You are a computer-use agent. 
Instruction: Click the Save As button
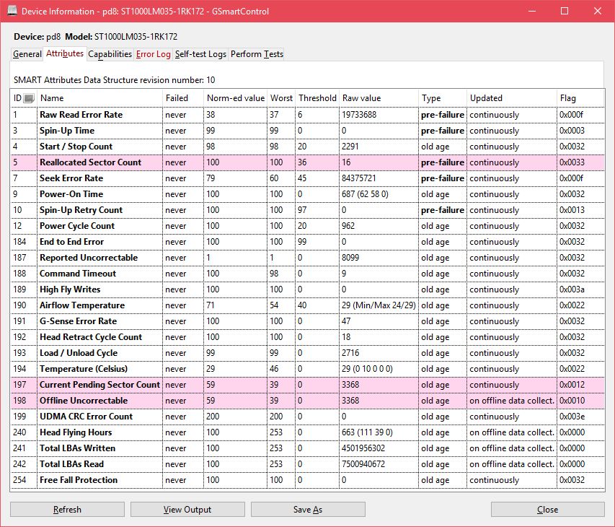click(308, 510)
